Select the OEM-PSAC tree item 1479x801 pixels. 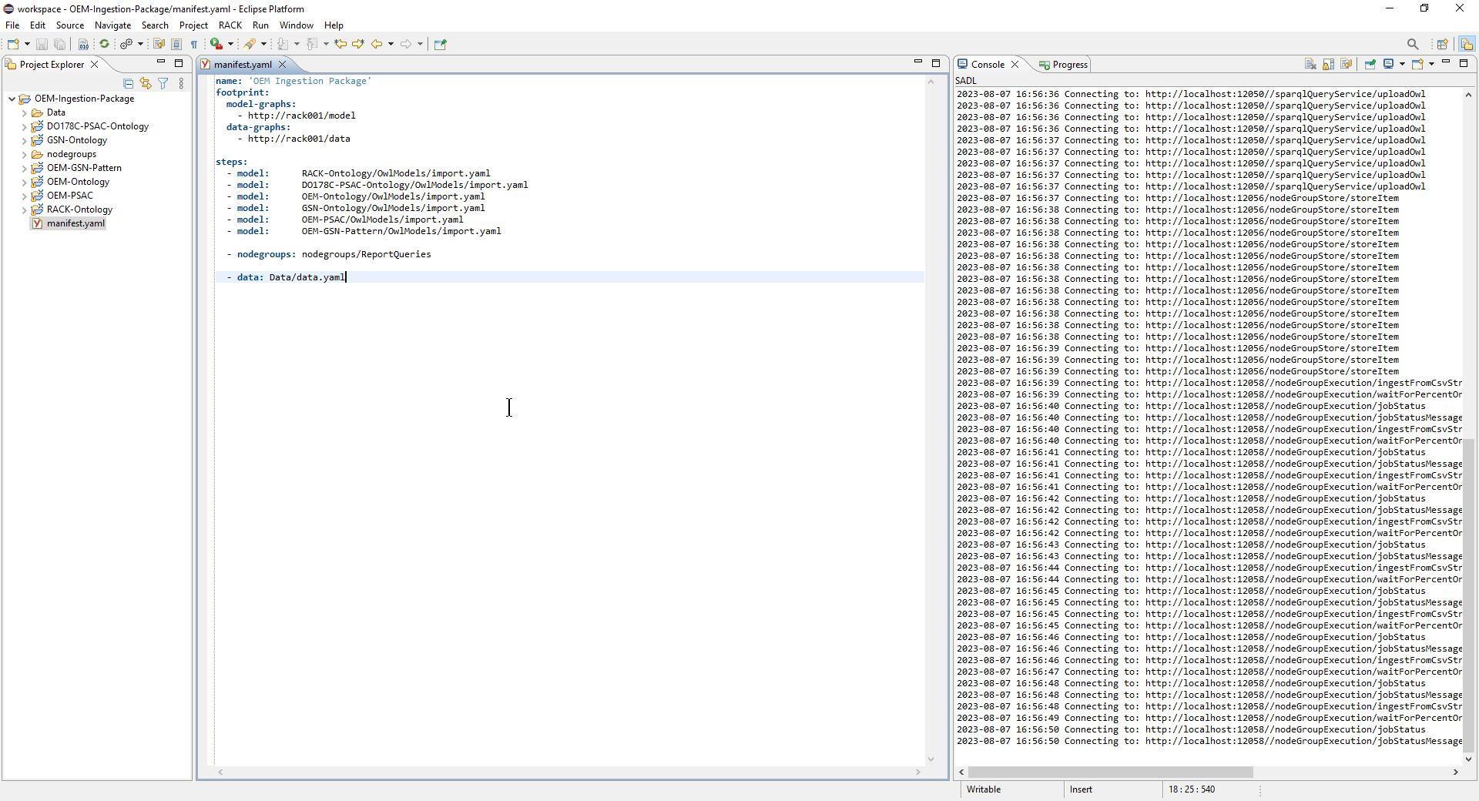[x=69, y=196]
